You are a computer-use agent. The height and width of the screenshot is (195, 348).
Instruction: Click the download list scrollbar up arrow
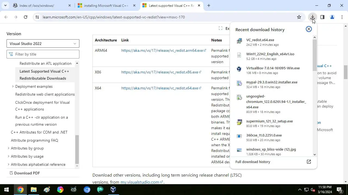(315, 37)
